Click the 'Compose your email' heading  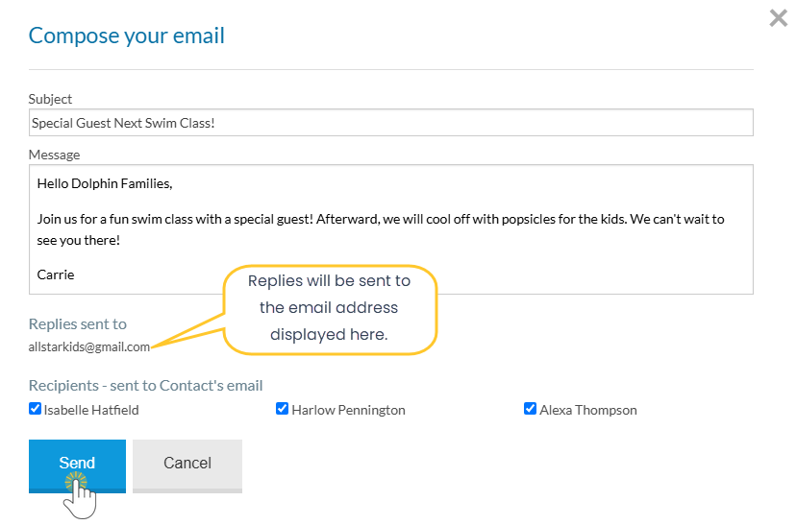click(x=126, y=36)
